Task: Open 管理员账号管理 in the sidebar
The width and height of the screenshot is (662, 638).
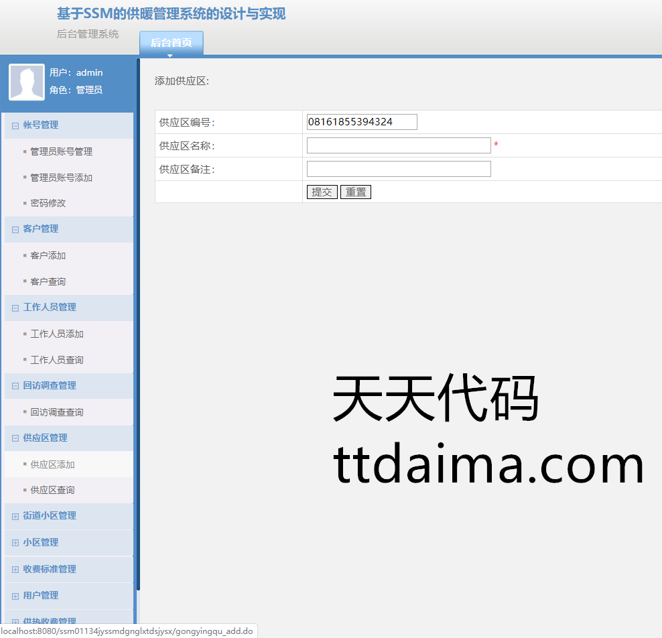Action: point(61,151)
